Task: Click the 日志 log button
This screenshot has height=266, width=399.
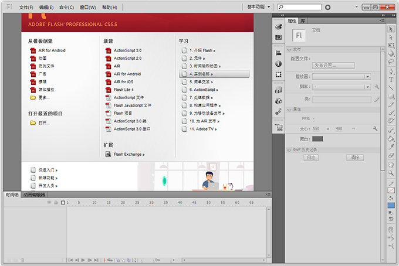Action: click(x=311, y=158)
